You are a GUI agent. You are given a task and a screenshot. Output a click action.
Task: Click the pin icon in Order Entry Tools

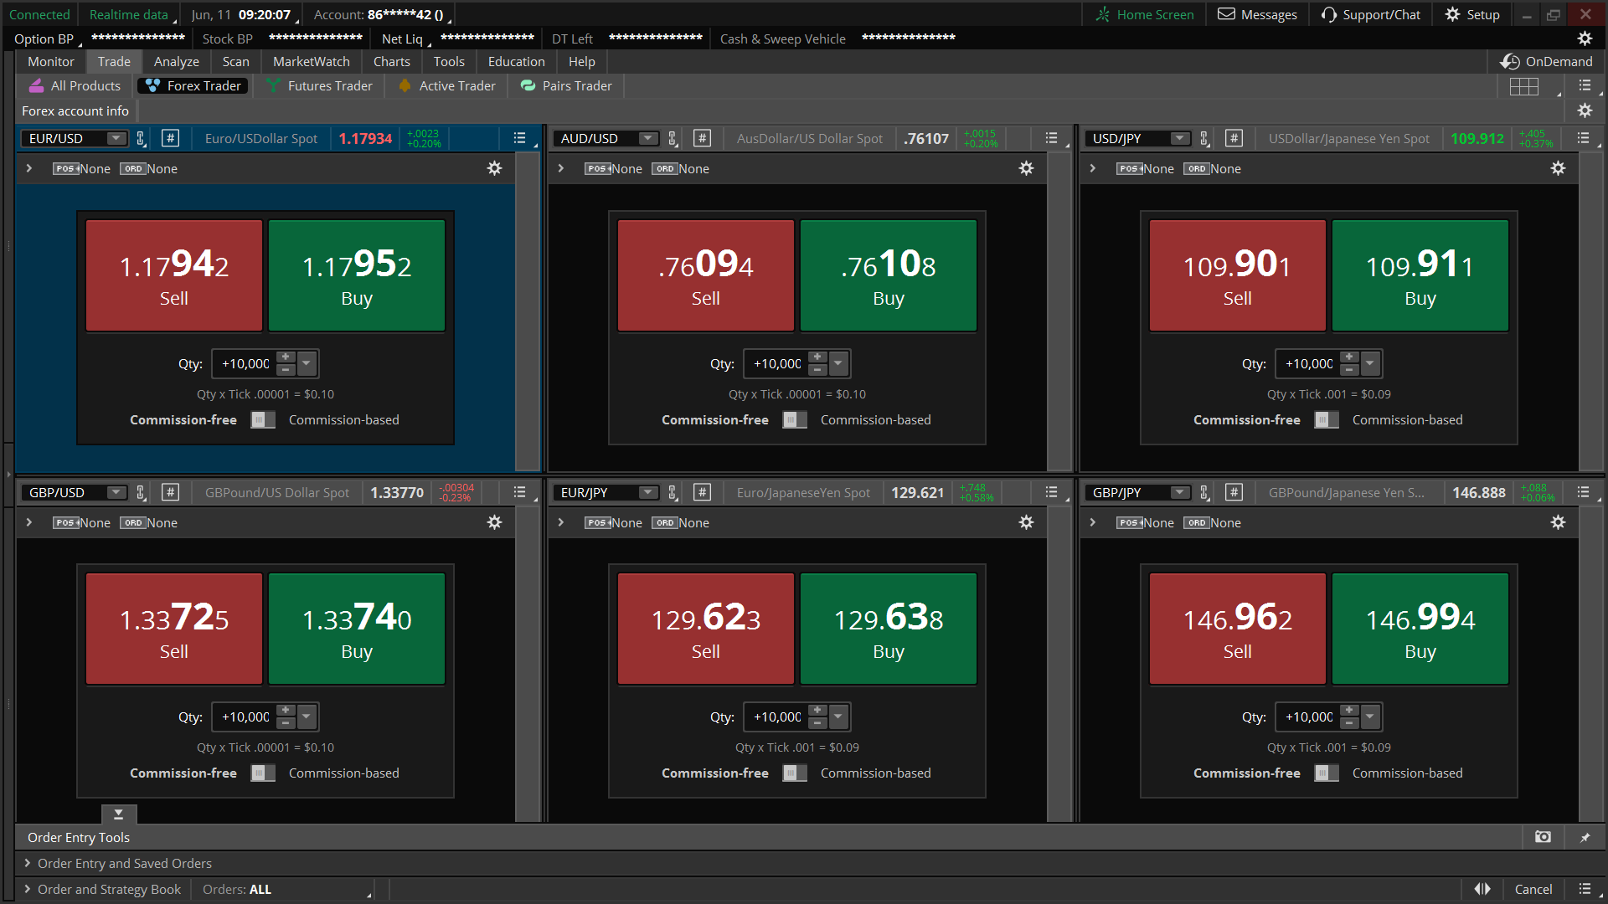coord(1585,837)
